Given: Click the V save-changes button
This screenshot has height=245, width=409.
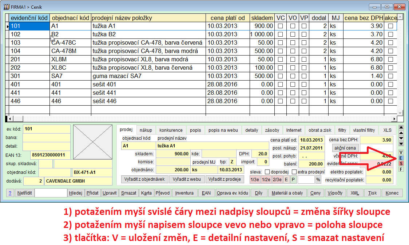Looking at the screenshot, I should 401,152.
